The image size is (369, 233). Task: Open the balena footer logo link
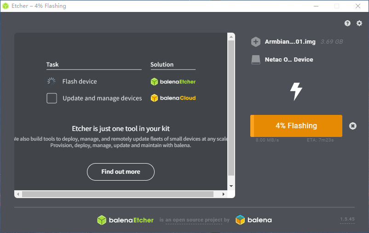(x=254, y=220)
